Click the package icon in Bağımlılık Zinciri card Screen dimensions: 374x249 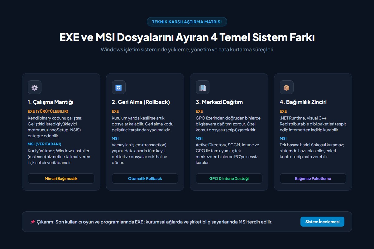coord(287,87)
